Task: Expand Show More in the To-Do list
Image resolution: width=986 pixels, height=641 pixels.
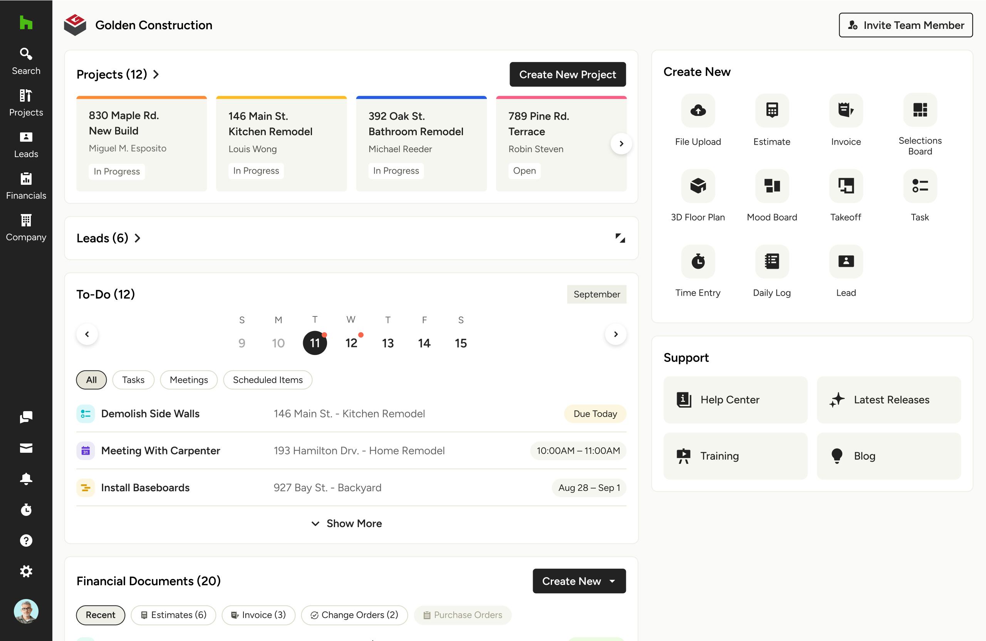Action: click(346, 523)
